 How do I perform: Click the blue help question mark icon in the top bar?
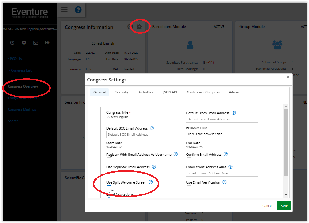78,10
